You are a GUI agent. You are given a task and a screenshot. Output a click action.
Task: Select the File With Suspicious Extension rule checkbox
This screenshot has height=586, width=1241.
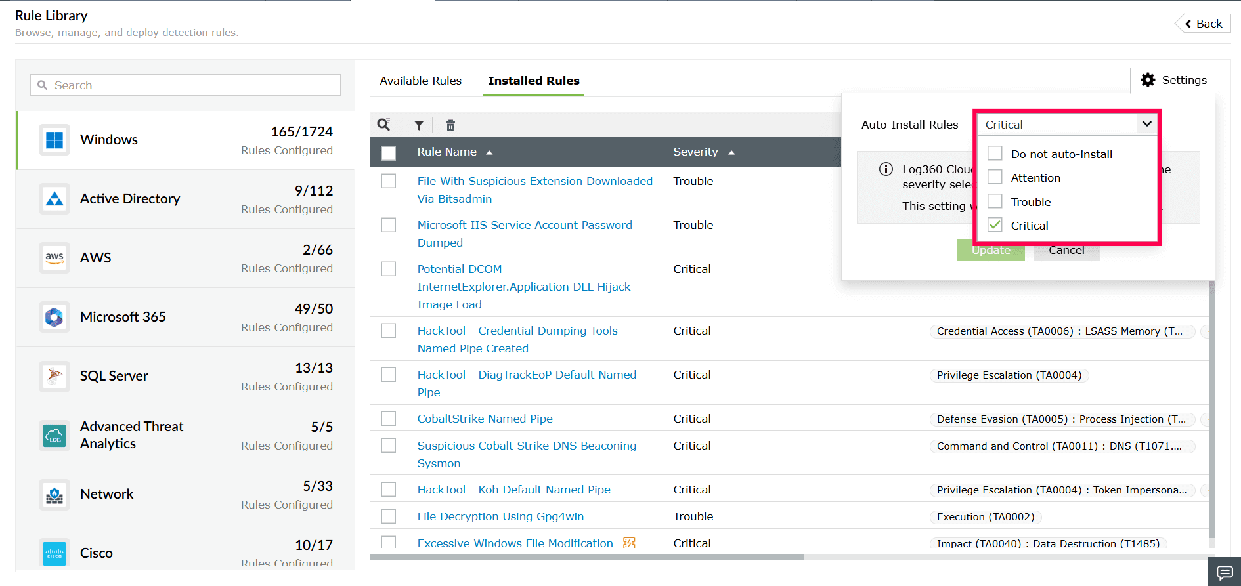click(389, 181)
